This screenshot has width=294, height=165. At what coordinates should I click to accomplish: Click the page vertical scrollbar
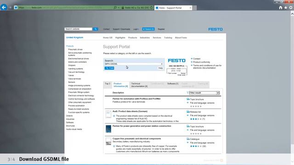click(292, 81)
